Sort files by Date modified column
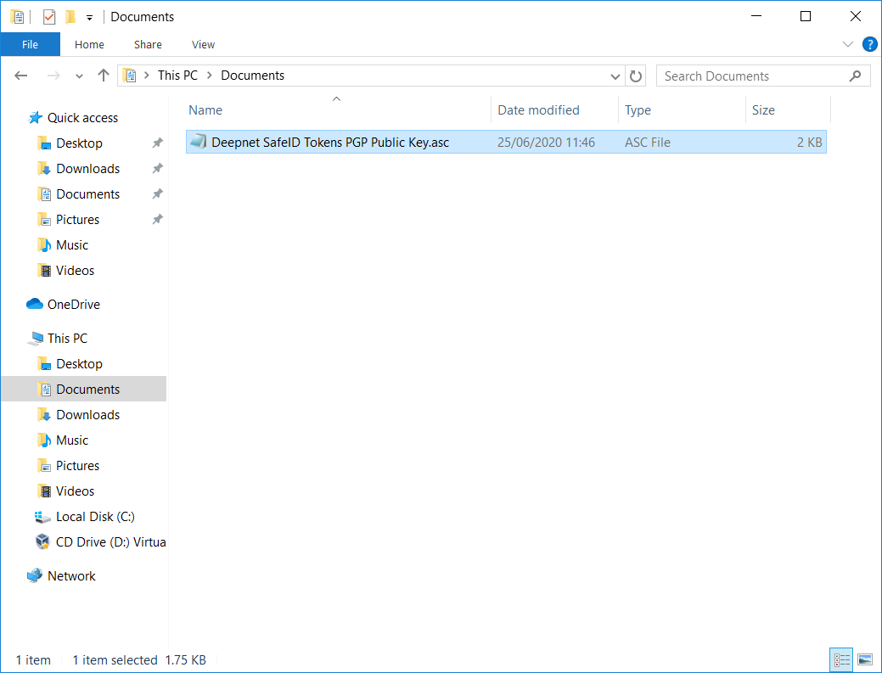Viewport: 882px width, 673px height. click(x=538, y=109)
